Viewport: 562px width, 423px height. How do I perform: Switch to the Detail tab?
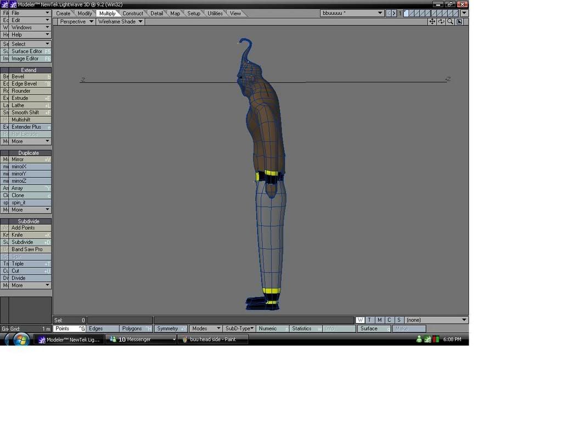pyautogui.click(x=156, y=13)
